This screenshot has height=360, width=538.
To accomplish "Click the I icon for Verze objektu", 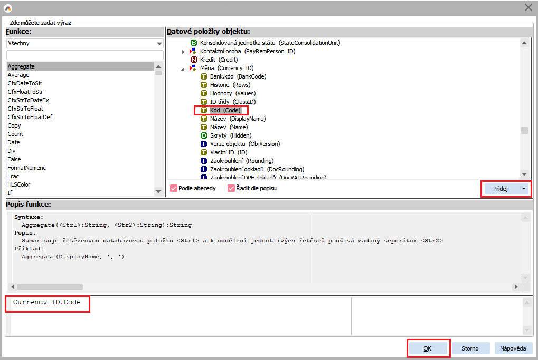I will tap(204, 144).
